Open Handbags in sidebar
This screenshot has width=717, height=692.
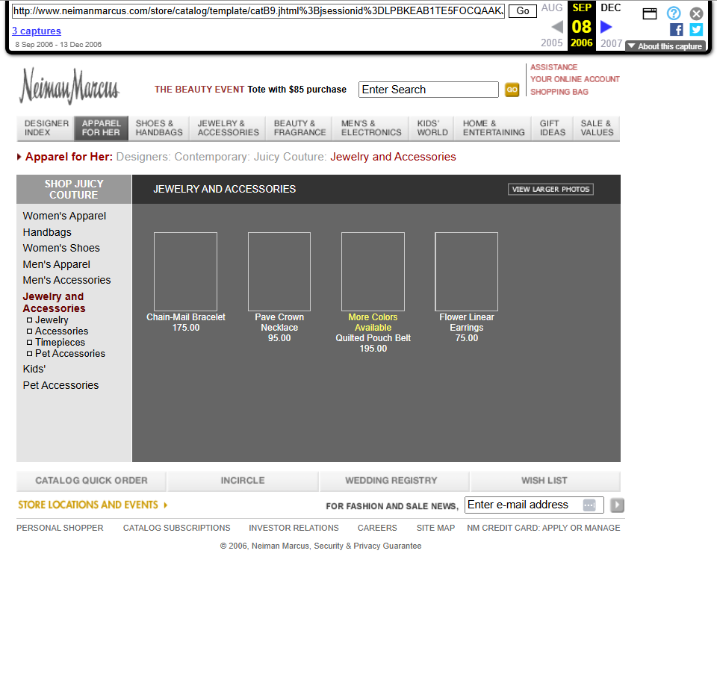click(x=47, y=232)
